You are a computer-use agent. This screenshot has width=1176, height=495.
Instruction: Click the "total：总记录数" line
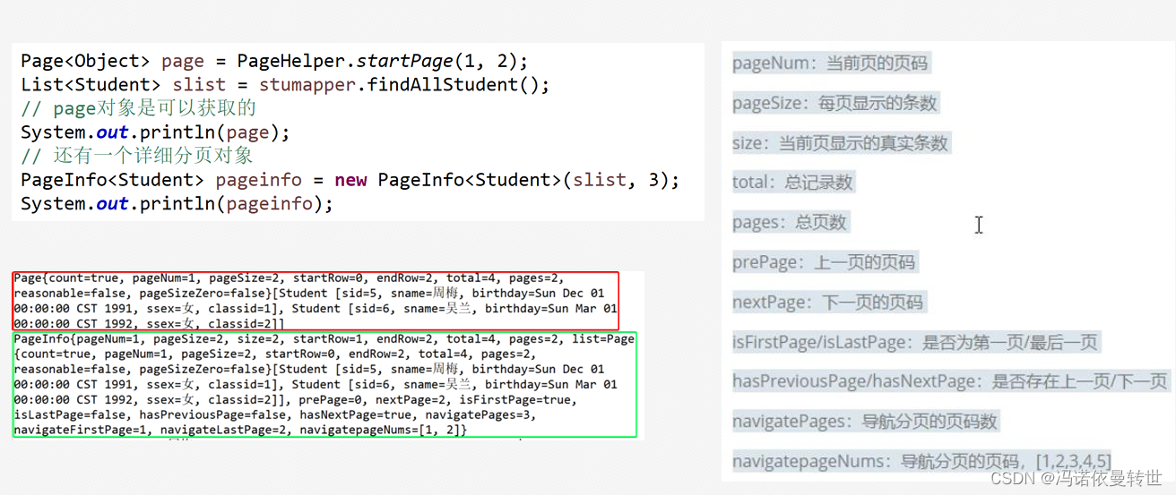[792, 183]
